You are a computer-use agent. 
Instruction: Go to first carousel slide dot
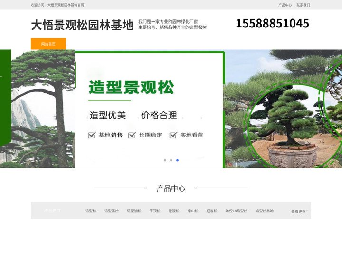[165, 160]
